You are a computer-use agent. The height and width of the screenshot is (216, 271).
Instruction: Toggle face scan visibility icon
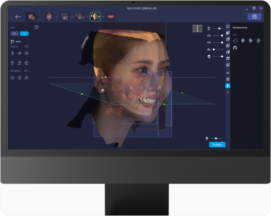tap(209, 29)
